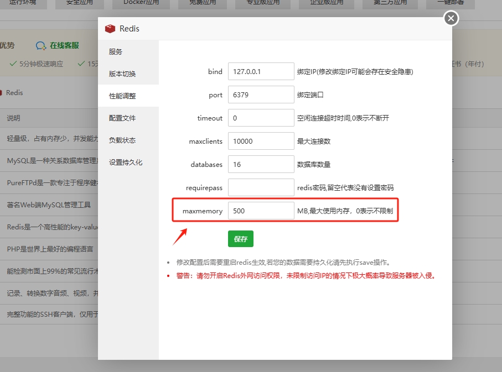Viewport: 502px width, 372px height.
Task: Select the maxclients input box
Action: pos(261,141)
